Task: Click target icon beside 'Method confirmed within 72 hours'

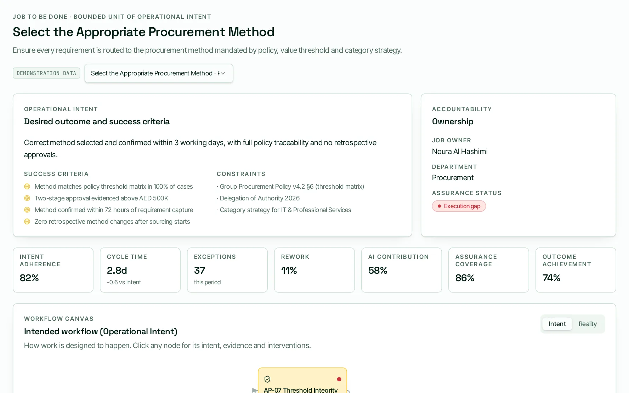Action: pos(27,210)
